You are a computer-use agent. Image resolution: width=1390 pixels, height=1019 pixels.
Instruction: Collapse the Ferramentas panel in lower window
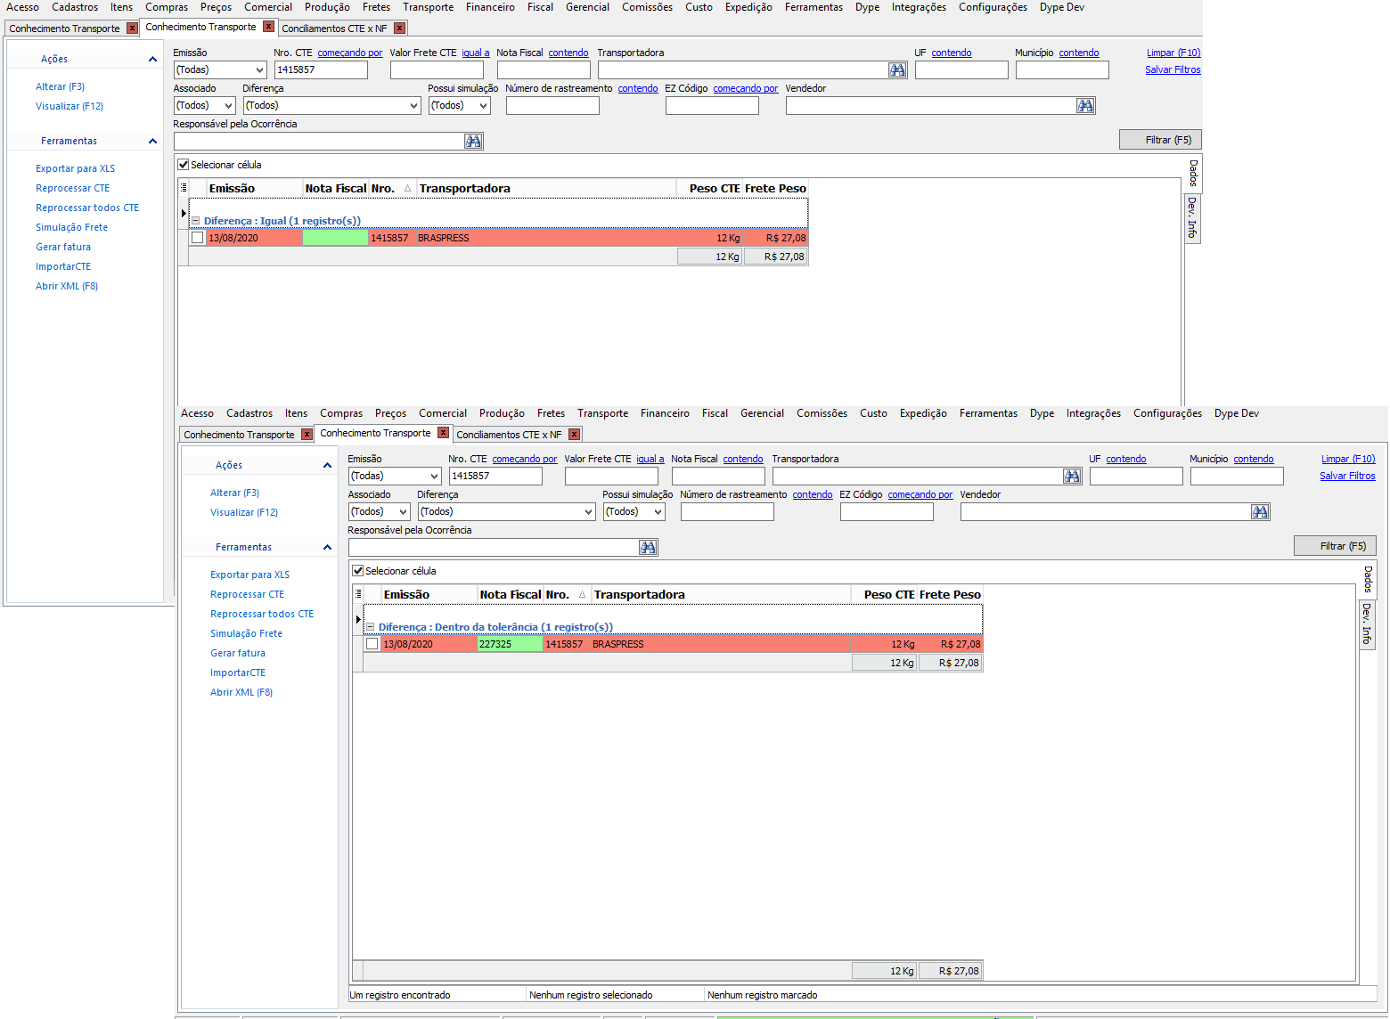(327, 548)
